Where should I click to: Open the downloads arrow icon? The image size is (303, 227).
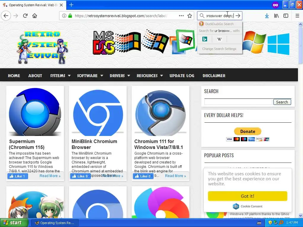[267, 16]
